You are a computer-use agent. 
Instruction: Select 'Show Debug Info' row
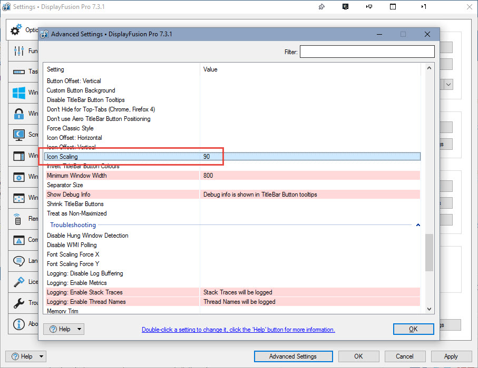[232, 195]
